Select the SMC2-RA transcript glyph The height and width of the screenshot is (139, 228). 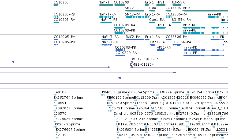(x=134, y=17)
